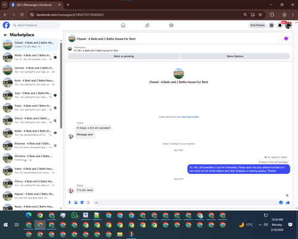Open the Chrome profile icon

click(x=284, y=15)
